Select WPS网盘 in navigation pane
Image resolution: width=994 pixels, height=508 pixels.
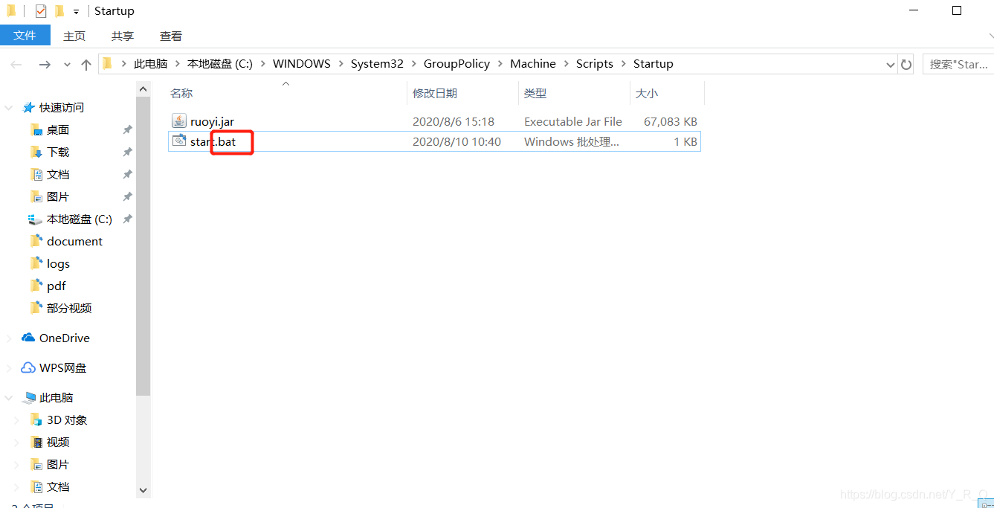[x=63, y=368]
